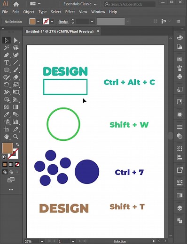This screenshot has width=187, height=244.
Task: Activate the Type tool
Action: pos(7,62)
